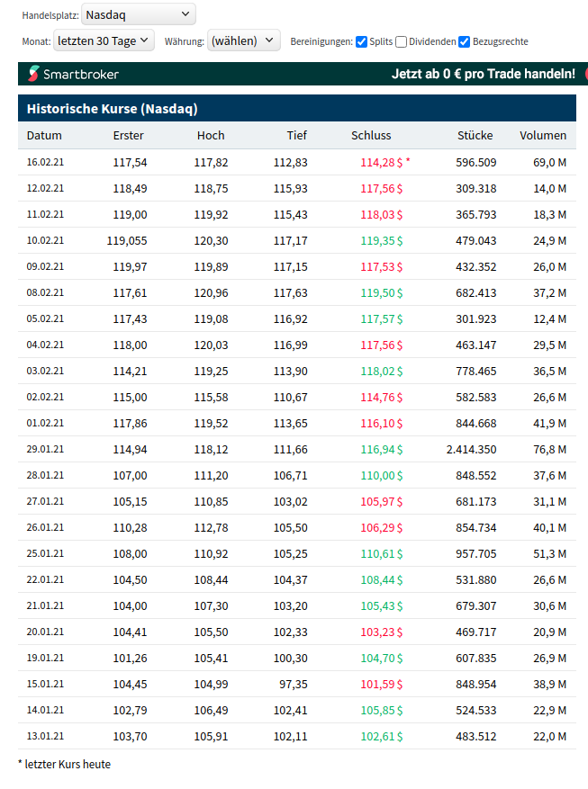
Task: Enable the Dividenden checkbox
Action: tap(402, 41)
